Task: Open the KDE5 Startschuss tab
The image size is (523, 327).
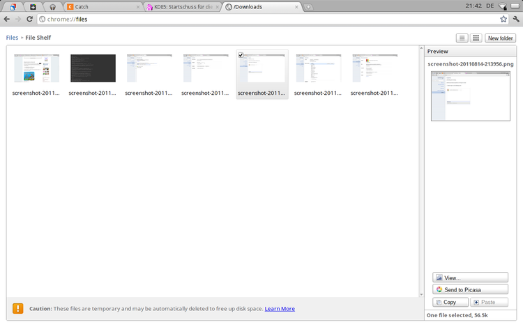Action: pyautogui.click(x=181, y=7)
